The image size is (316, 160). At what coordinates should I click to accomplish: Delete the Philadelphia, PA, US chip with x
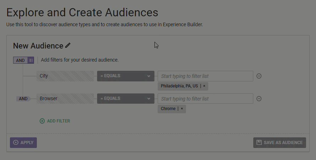(204, 86)
